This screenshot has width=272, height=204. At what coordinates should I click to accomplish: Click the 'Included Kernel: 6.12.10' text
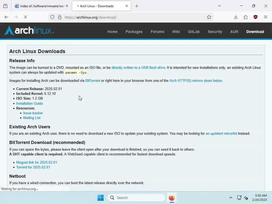[x=36, y=94]
